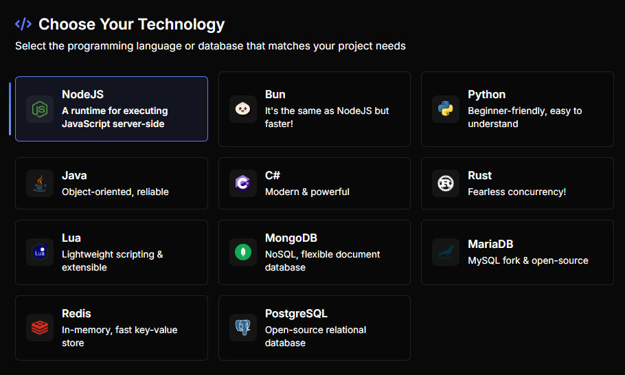Click the Python snake logo icon
625x375 pixels.
[x=446, y=109]
